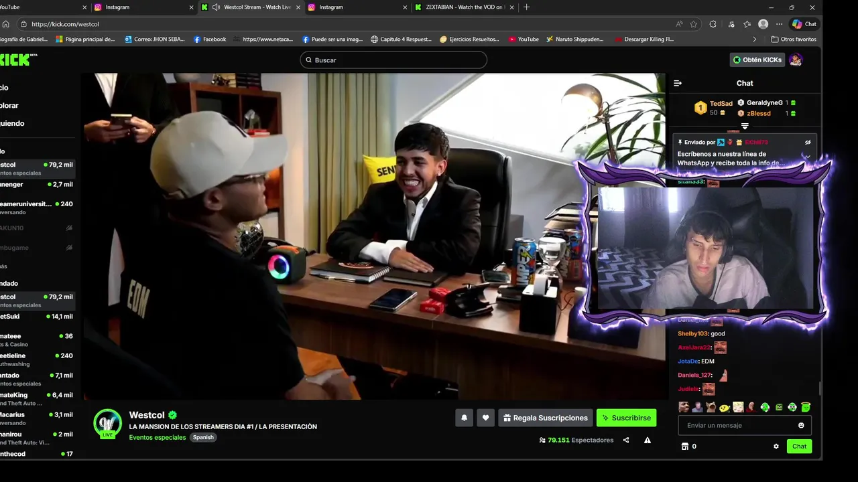Collapse the chat panel arrow icon
This screenshot has height=482, width=858.
(678, 83)
